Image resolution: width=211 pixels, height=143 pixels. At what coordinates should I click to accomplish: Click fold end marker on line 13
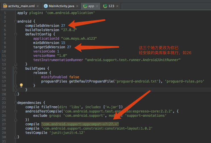point(16,64)
